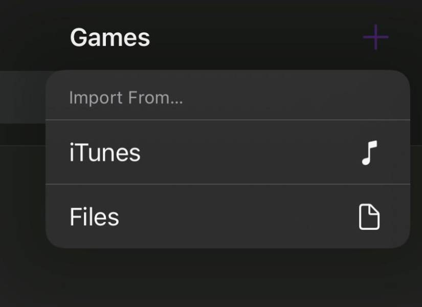This screenshot has width=422, height=307.
Task: Dismiss the popup by clicking the dark area below
Action: tap(211, 279)
